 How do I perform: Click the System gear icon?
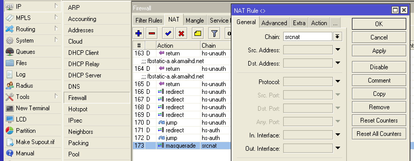pyautogui.click(x=9, y=41)
